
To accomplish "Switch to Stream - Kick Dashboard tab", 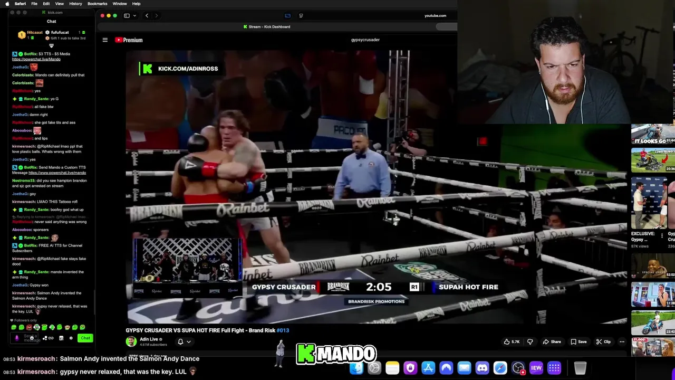I will 267,26.
